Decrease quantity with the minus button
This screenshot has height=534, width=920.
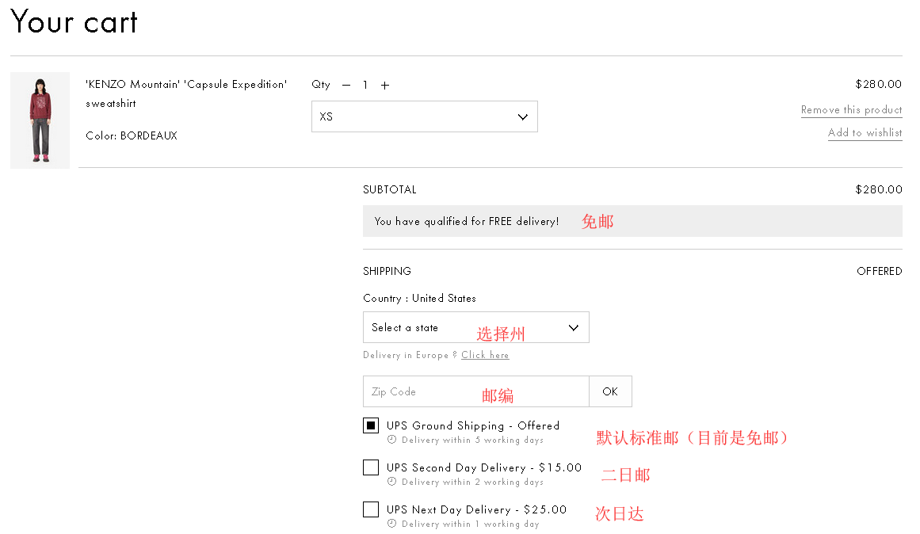pyautogui.click(x=346, y=86)
